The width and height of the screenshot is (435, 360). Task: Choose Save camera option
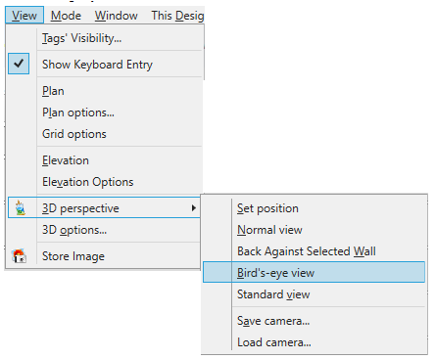coord(273,321)
